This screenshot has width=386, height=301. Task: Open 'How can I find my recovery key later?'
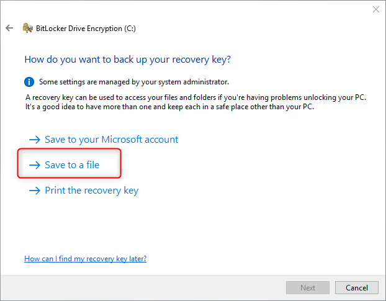click(x=85, y=258)
